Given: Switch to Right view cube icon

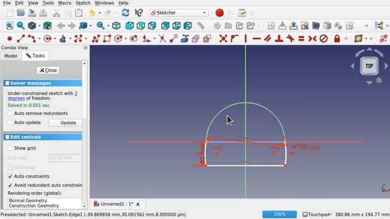Looking at the screenshot, I should [x=152, y=26].
